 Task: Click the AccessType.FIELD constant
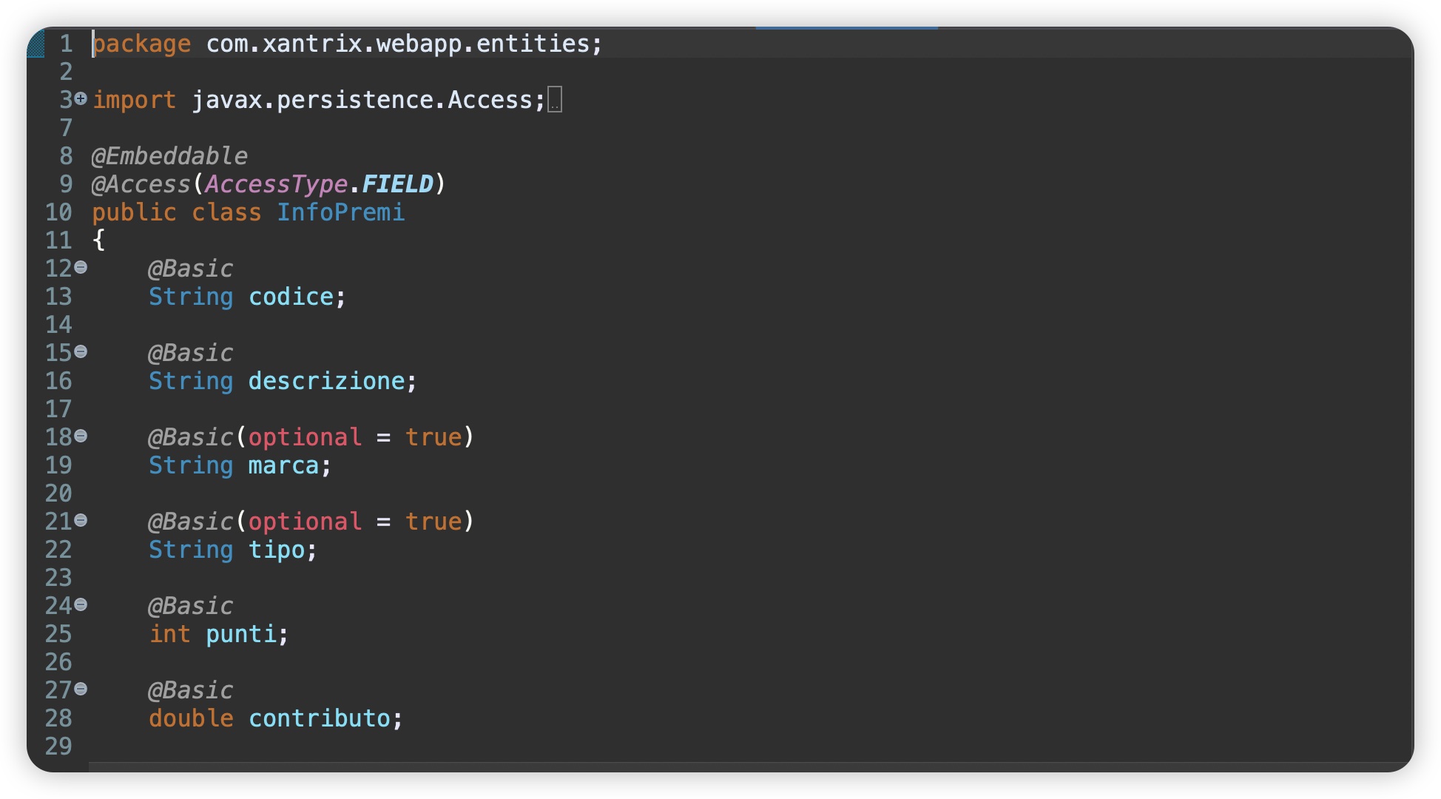click(319, 184)
